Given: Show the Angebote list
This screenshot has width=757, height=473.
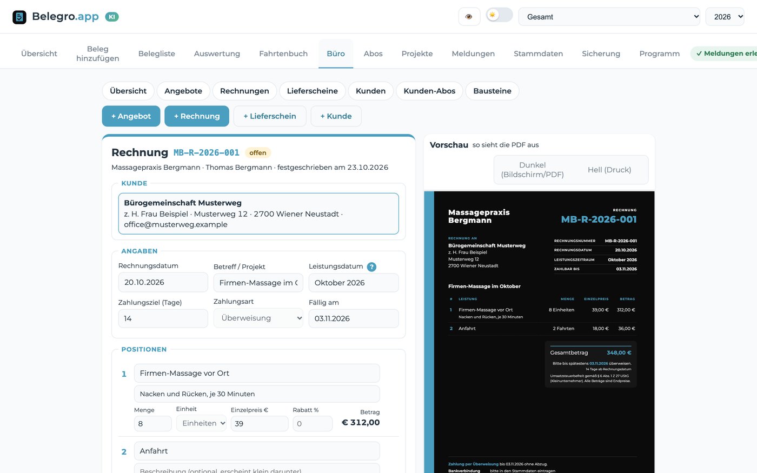Looking at the screenshot, I should pos(183,91).
